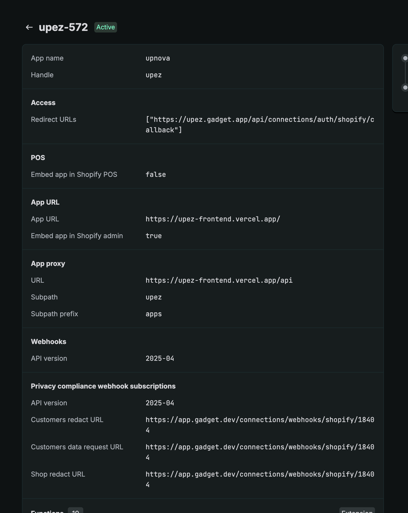Click the Shop redact URL value

(x=260, y=479)
